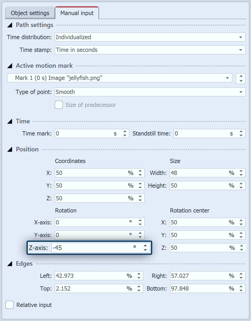
Task: Increment Time mark using its up arrow
Action: click(124, 132)
